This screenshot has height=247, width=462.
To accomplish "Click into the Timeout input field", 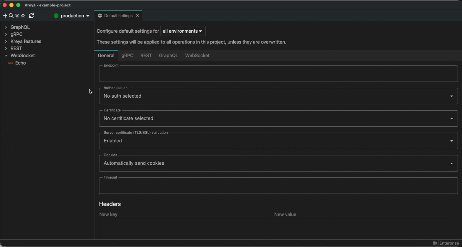I will (x=278, y=186).
